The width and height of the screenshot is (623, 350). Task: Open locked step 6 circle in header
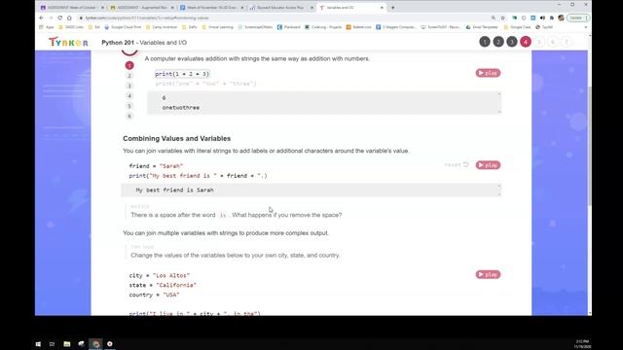(x=553, y=42)
